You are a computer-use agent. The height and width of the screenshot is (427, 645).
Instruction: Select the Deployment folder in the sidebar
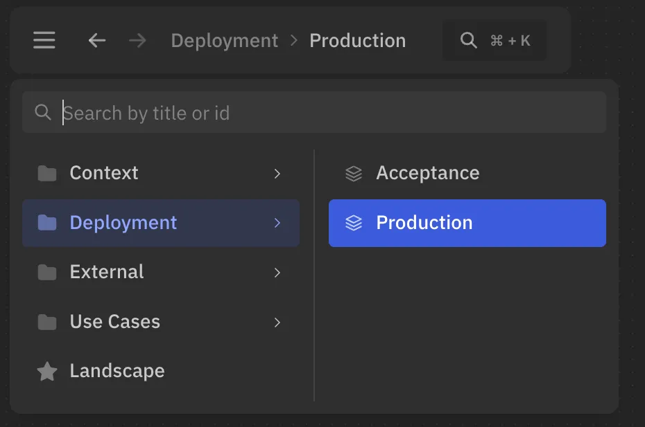click(x=123, y=223)
